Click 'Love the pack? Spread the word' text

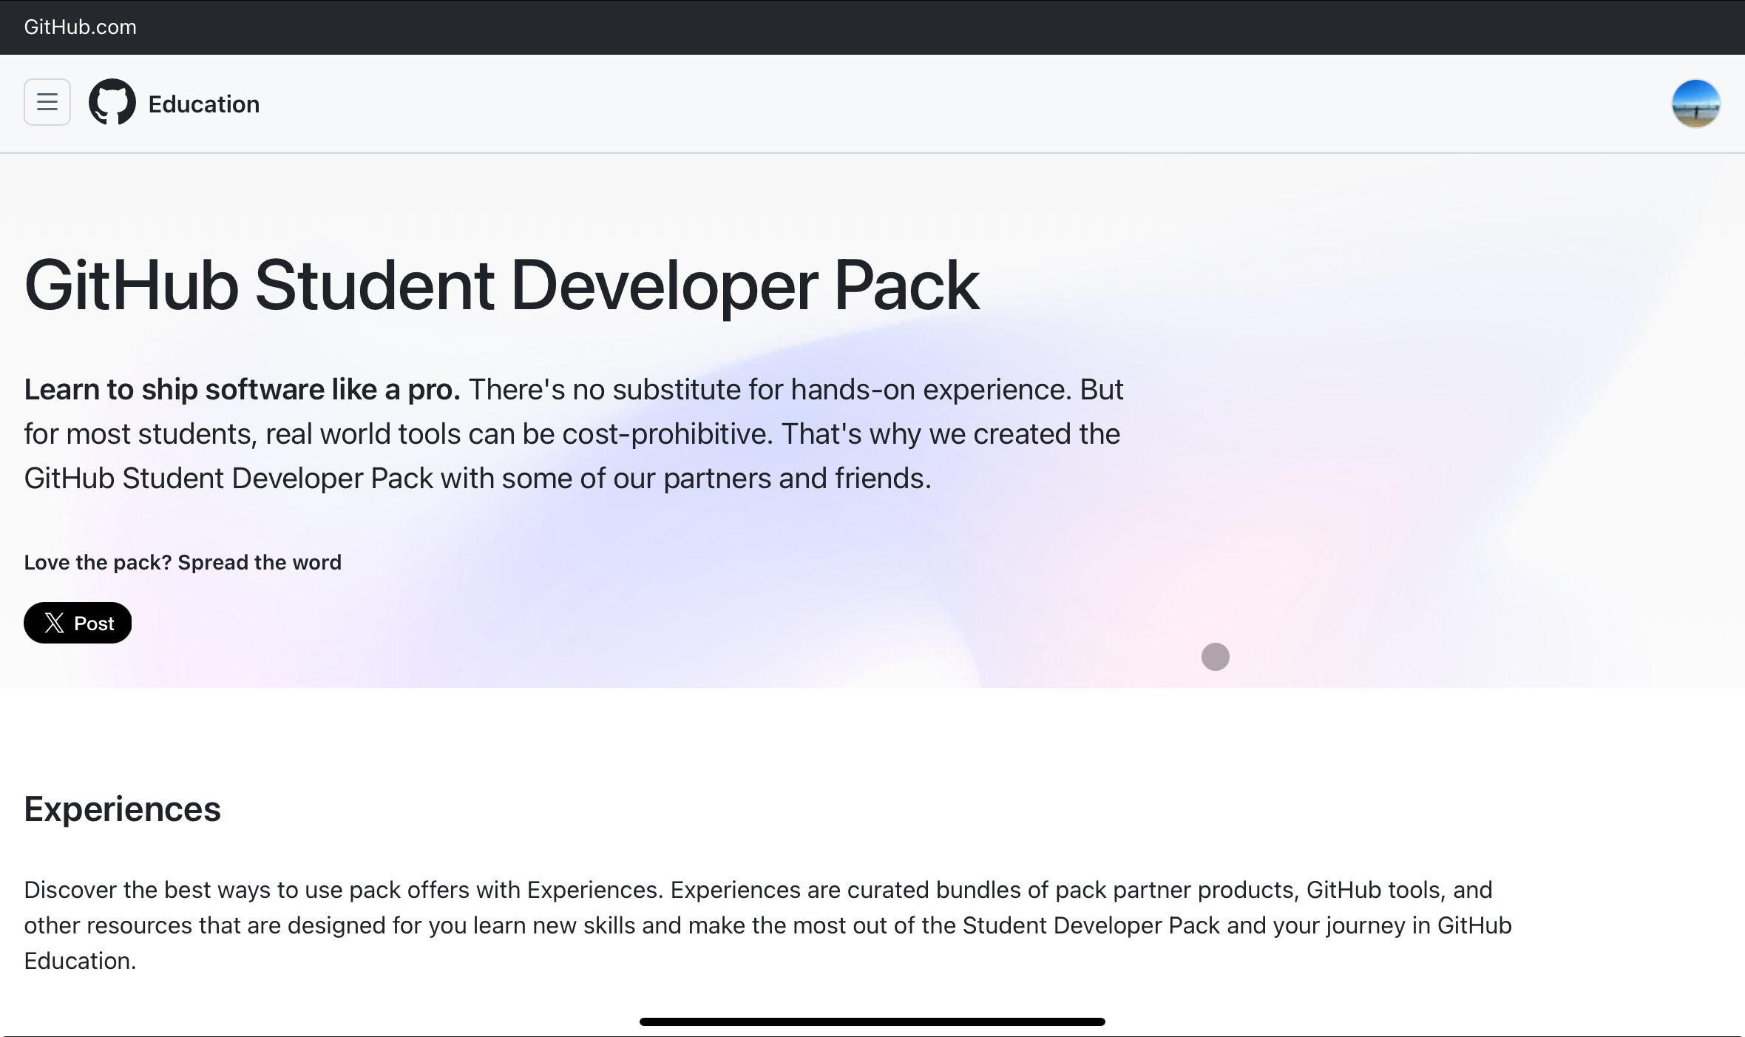pos(183,562)
